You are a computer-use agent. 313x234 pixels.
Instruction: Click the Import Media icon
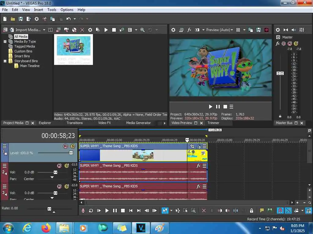tap(12, 30)
